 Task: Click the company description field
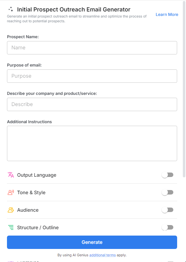[x=92, y=104]
